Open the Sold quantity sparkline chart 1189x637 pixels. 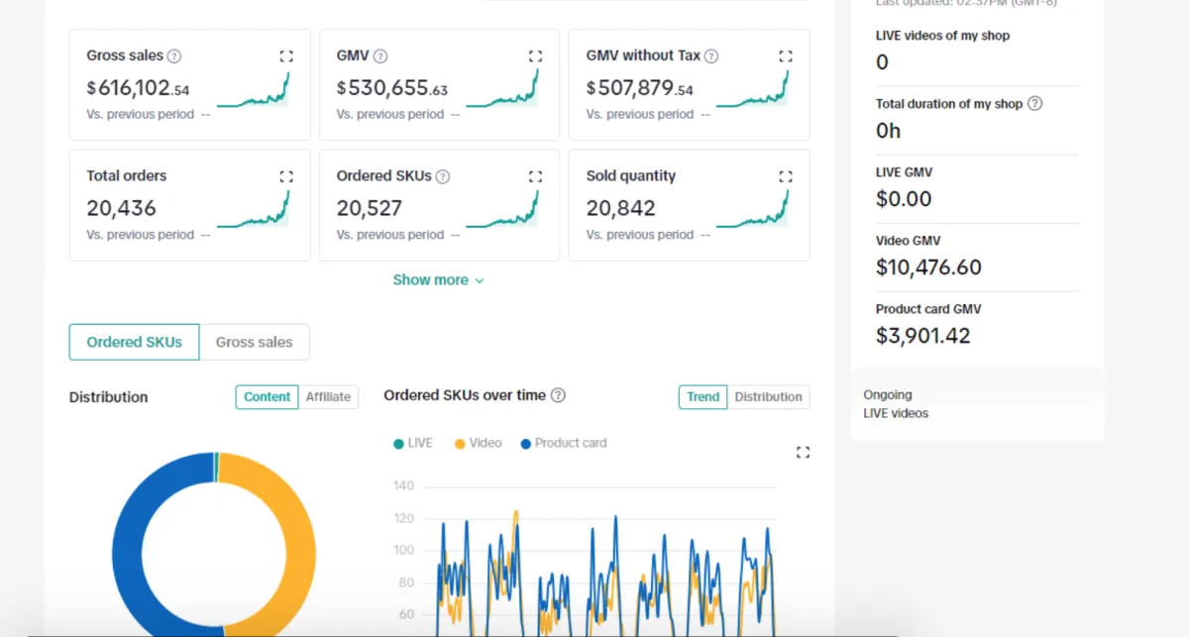pos(752,209)
